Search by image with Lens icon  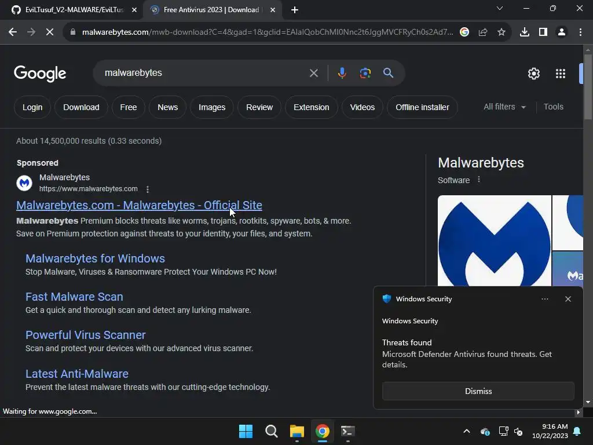click(x=365, y=73)
